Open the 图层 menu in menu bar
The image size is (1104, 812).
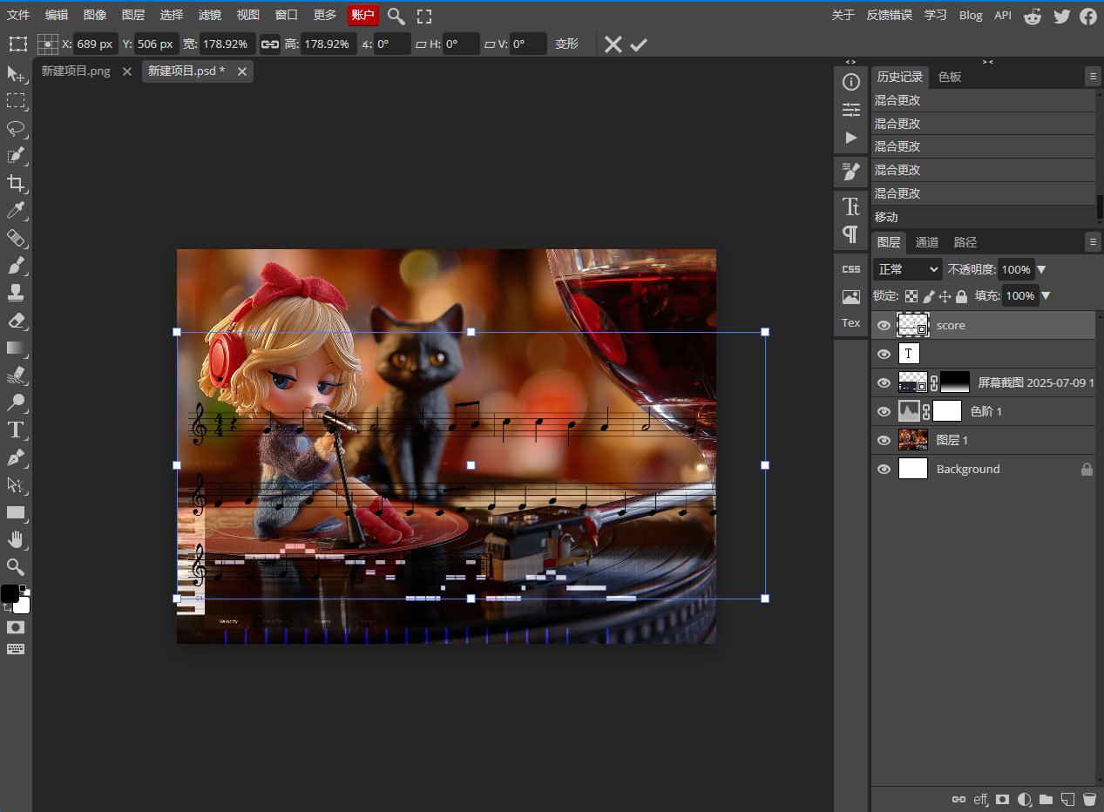click(x=133, y=16)
